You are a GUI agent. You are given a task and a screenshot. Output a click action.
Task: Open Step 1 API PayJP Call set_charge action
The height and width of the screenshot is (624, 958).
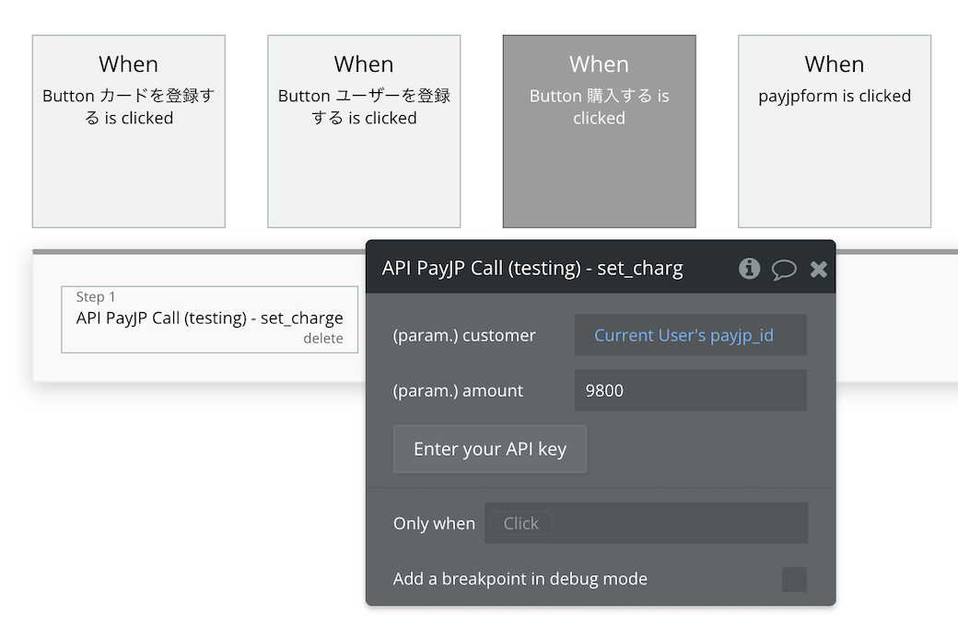[x=210, y=319]
